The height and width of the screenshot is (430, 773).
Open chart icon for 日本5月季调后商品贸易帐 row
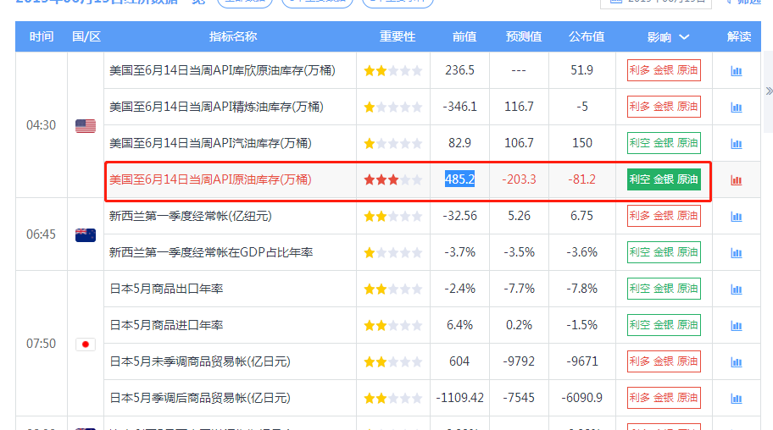736,399
